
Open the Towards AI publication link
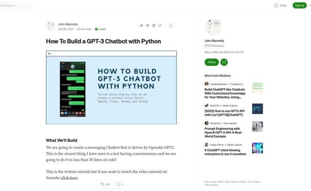point(236,84)
